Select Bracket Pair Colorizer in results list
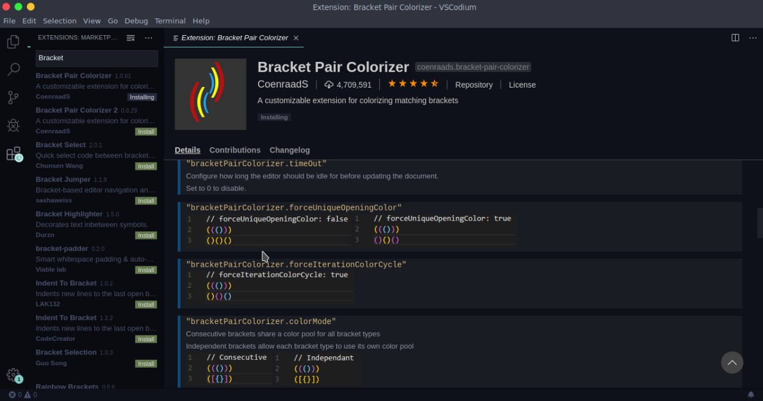The width and height of the screenshot is (763, 401). 95,86
